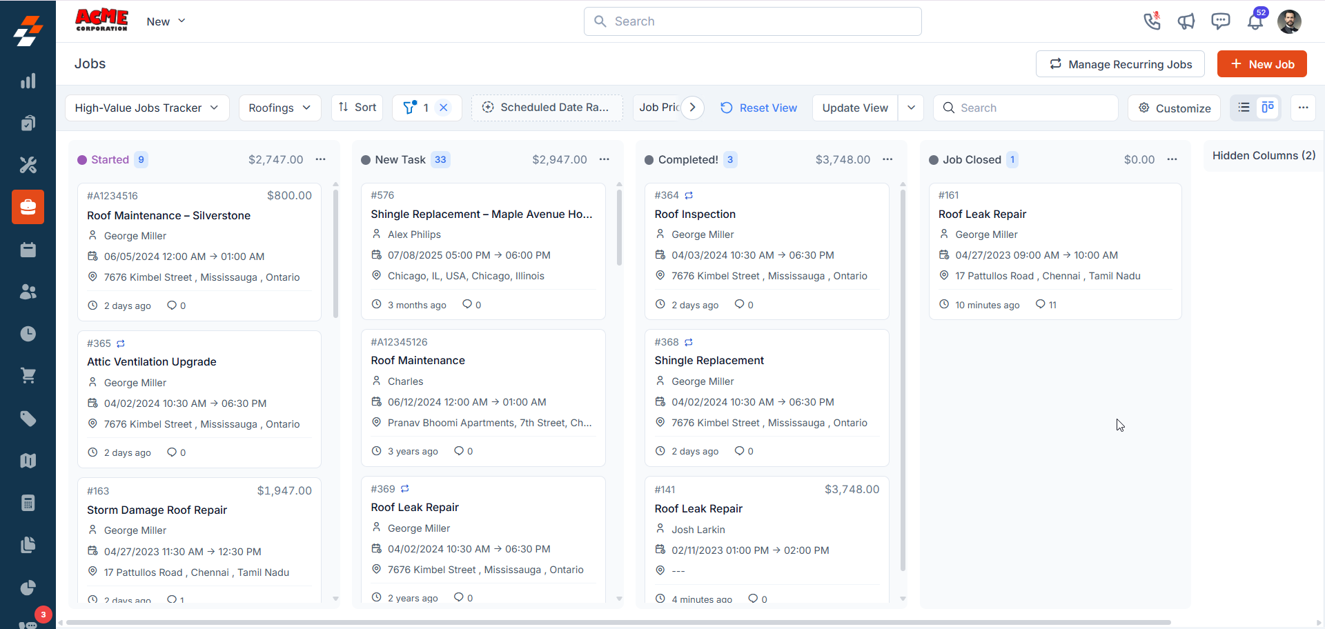The image size is (1325, 629).
Task: Switch to kanban board view
Action: (x=1268, y=108)
